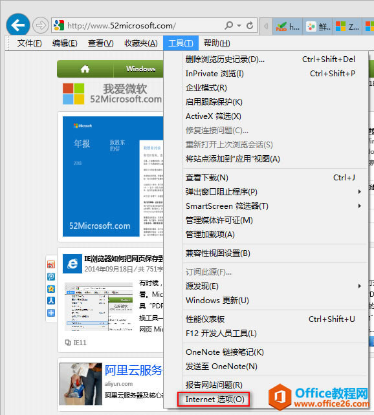Click the Refresh icon in address bar
This screenshot has height=415, width=374.
click(250, 26)
